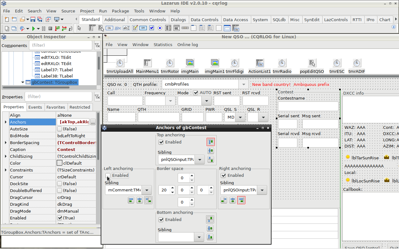Click the Call input field
Screen dimensions: 399x249
pos(125,101)
